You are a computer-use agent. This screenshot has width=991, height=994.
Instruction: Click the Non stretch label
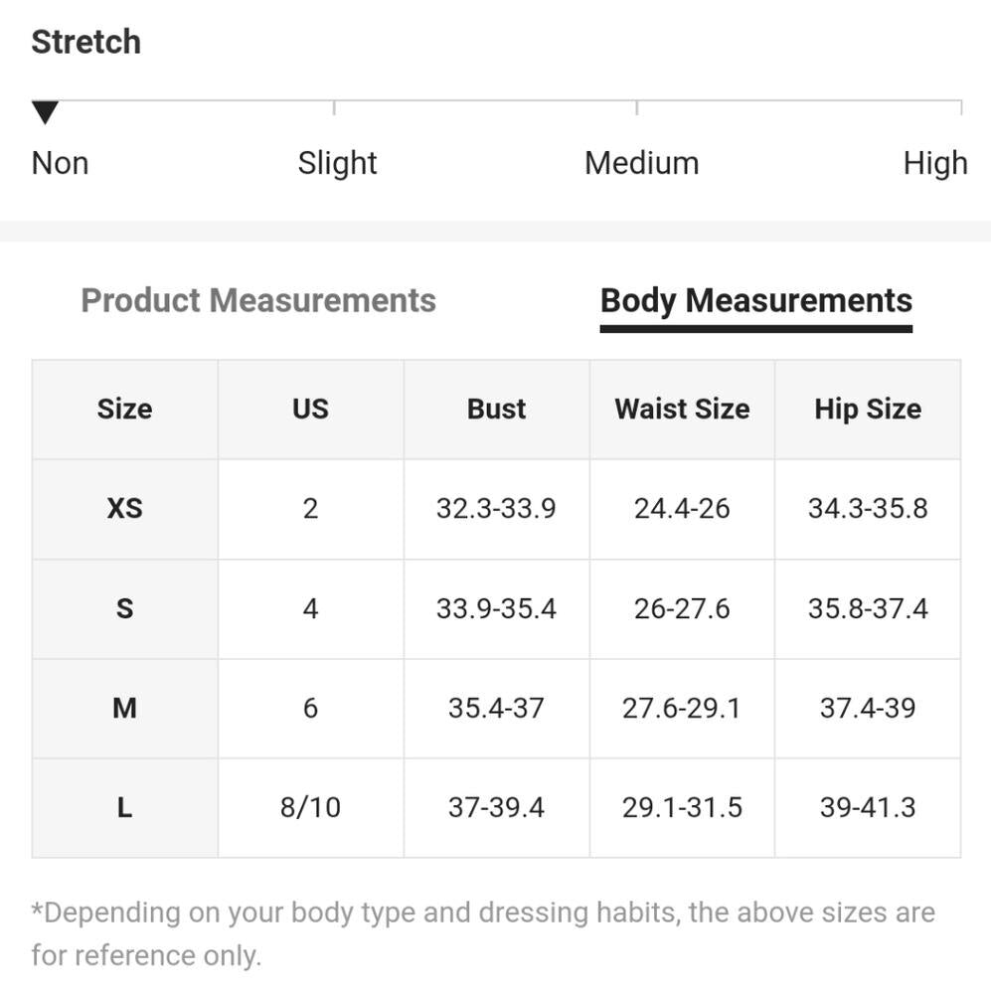tap(60, 163)
